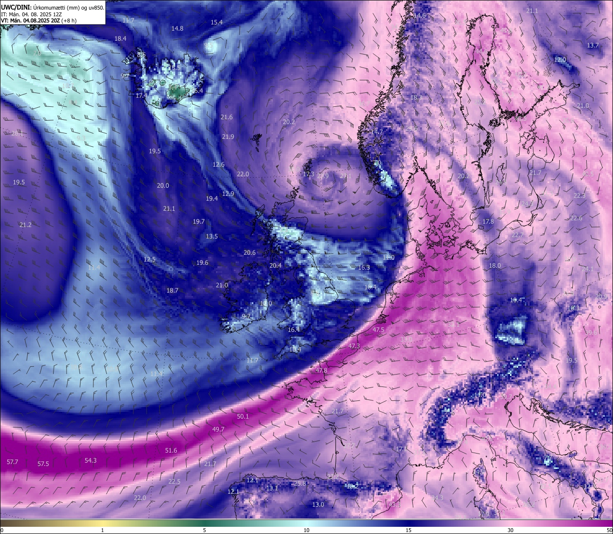This screenshot has width=613, height=534.
Task: Click the 12.6 value label
Action: tap(218, 164)
